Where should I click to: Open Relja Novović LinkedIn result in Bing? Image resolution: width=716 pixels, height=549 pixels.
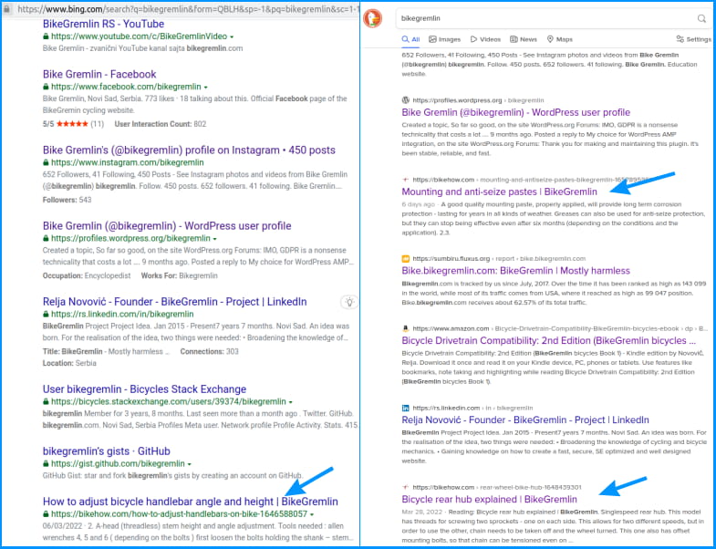175,302
